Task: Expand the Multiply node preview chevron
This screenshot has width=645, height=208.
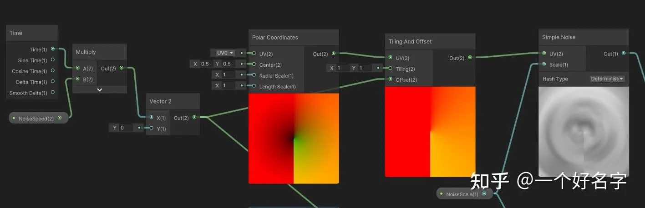Action: point(99,89)
